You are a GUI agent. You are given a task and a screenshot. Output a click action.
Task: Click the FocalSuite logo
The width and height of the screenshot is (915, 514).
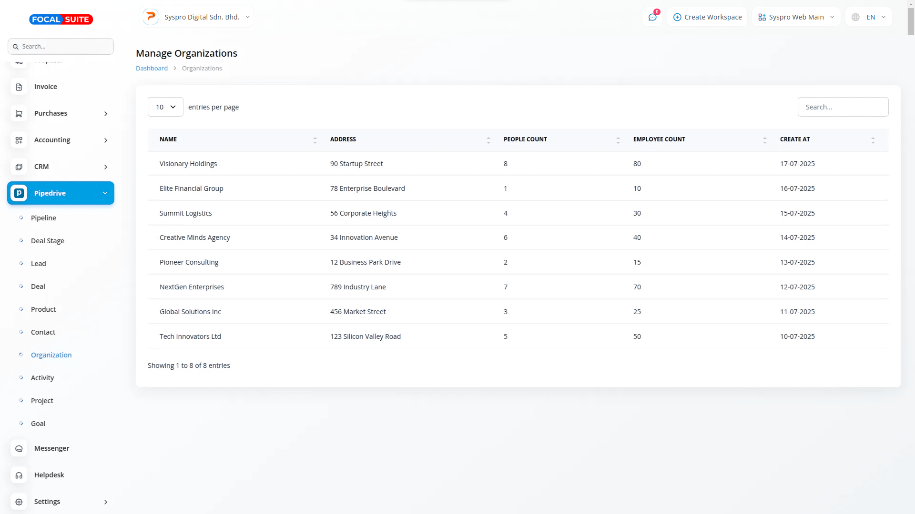(x=61, y=20)
